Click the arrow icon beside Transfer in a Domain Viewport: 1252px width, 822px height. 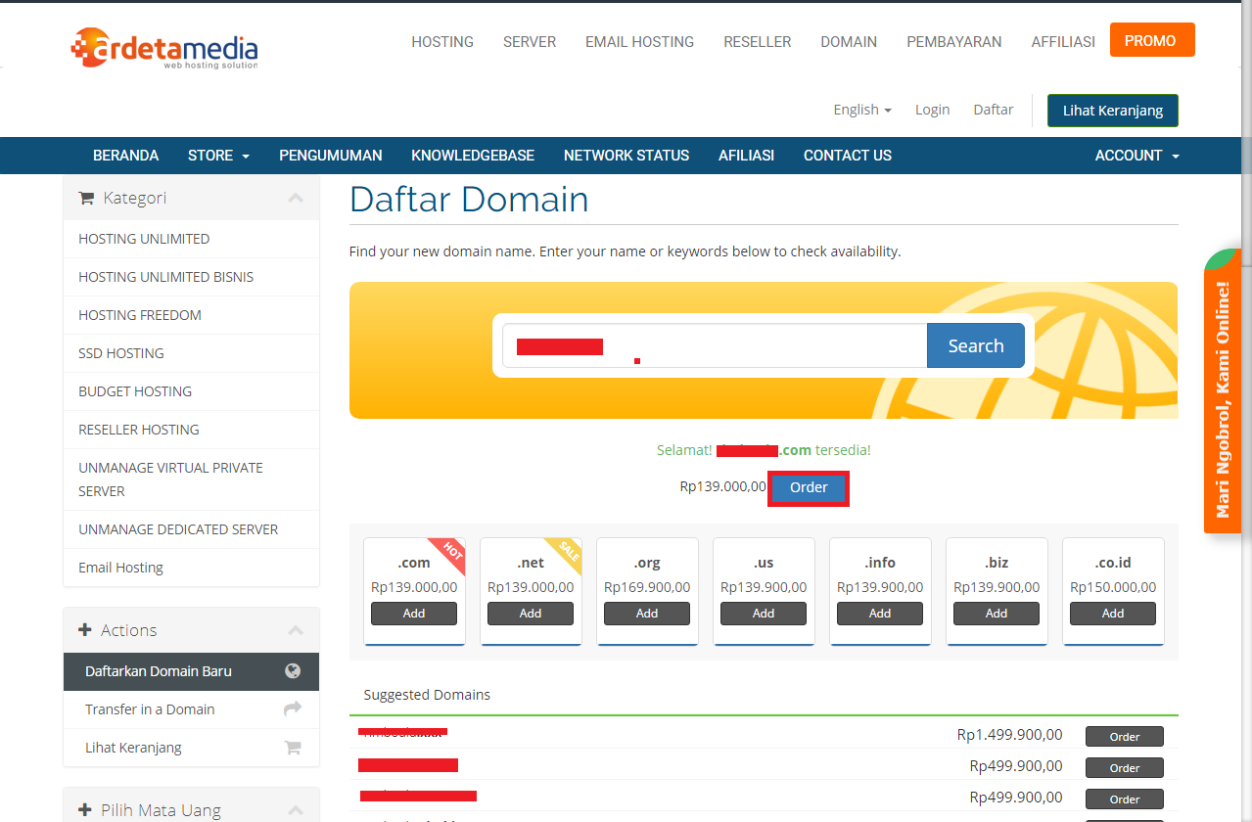point(292,709)
